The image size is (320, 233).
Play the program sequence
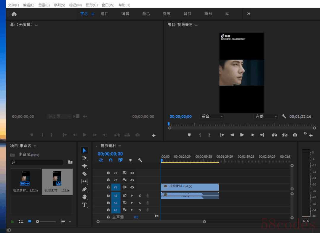(242, 135)
